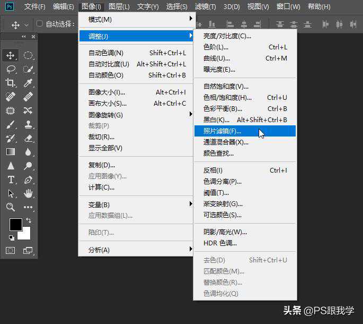Screen dimensions: 363x324
Task: Enable the 自动选择 checkbox
Action: 39,24
